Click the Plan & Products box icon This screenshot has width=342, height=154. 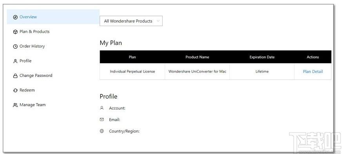[x=15, y=32]
